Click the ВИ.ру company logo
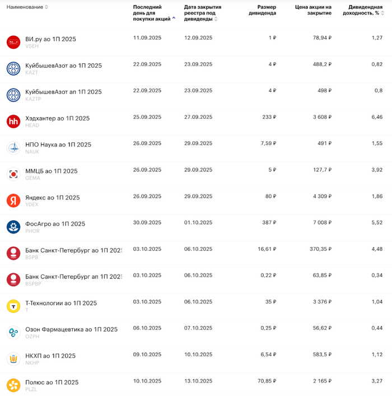392x396 pixels. tap(13, 42)
